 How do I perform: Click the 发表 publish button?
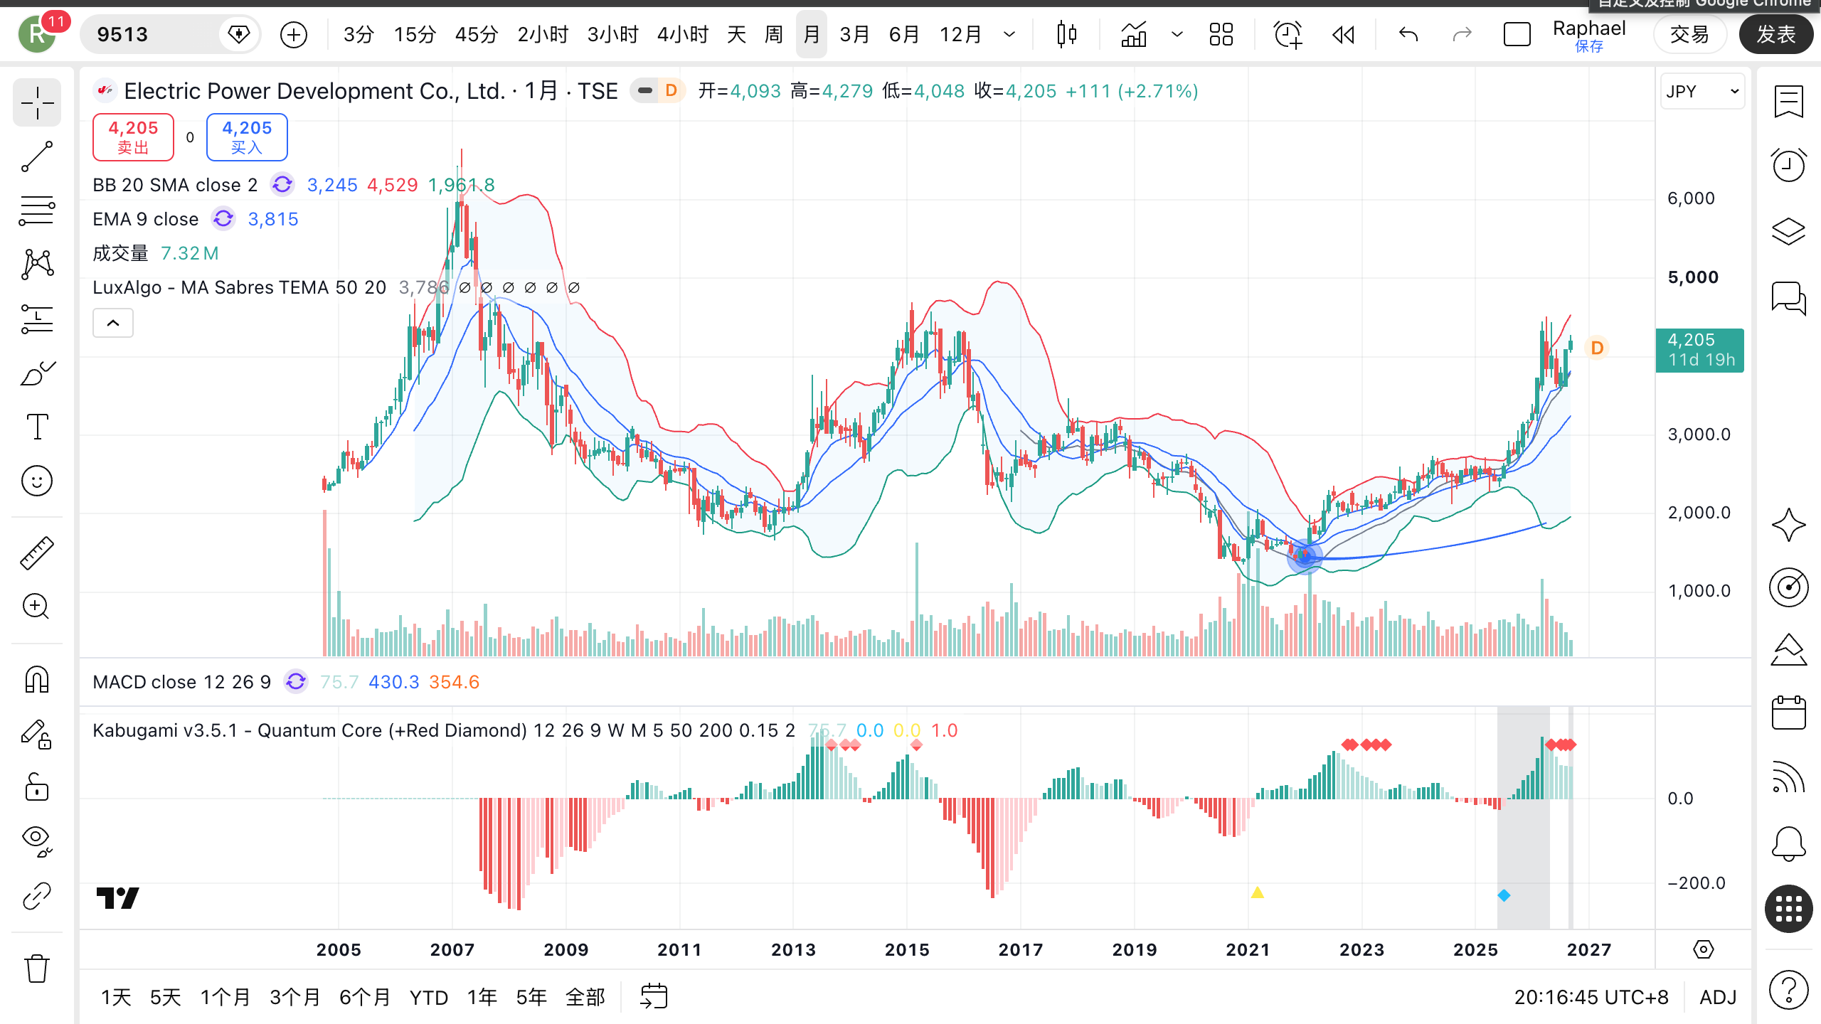(x=1775, y=34)
